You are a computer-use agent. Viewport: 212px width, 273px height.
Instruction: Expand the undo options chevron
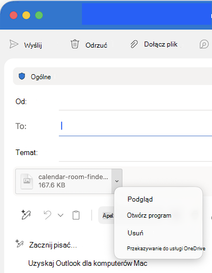(61, 215)
